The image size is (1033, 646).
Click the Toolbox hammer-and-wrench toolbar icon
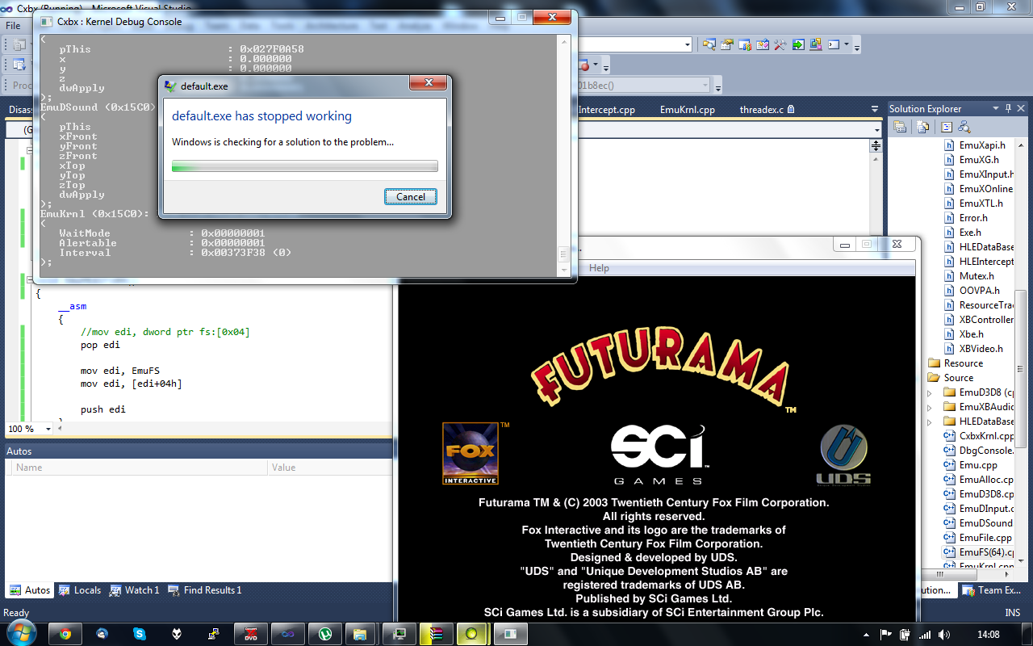coord(780,44)
